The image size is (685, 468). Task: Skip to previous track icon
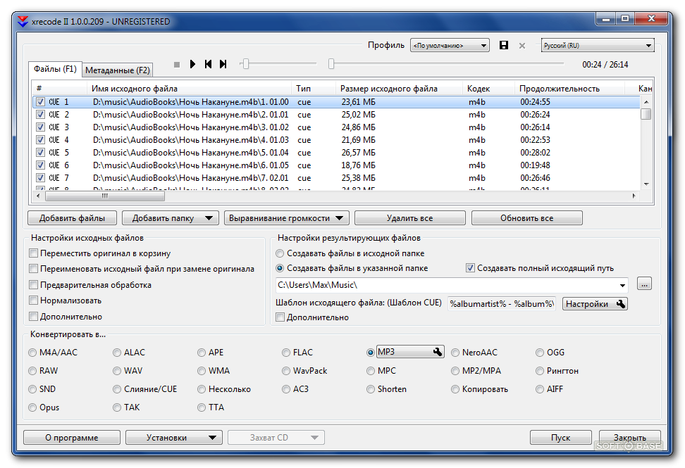[x=208, y=64]
